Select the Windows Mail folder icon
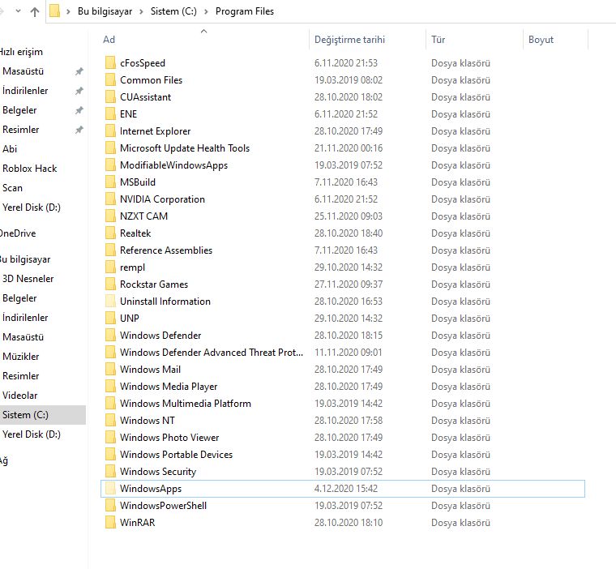 [110, 370]
